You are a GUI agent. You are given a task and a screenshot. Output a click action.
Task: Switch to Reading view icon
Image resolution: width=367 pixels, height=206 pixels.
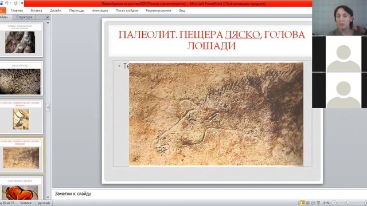(313, 203)
